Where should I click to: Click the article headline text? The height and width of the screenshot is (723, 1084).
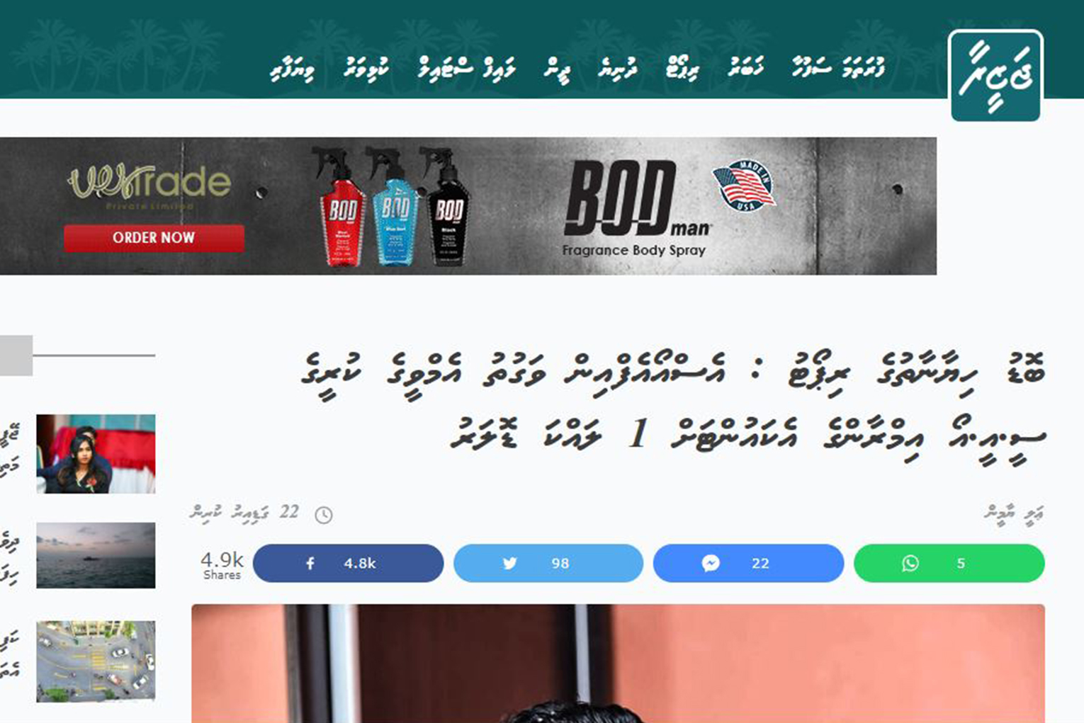[673, 405]
